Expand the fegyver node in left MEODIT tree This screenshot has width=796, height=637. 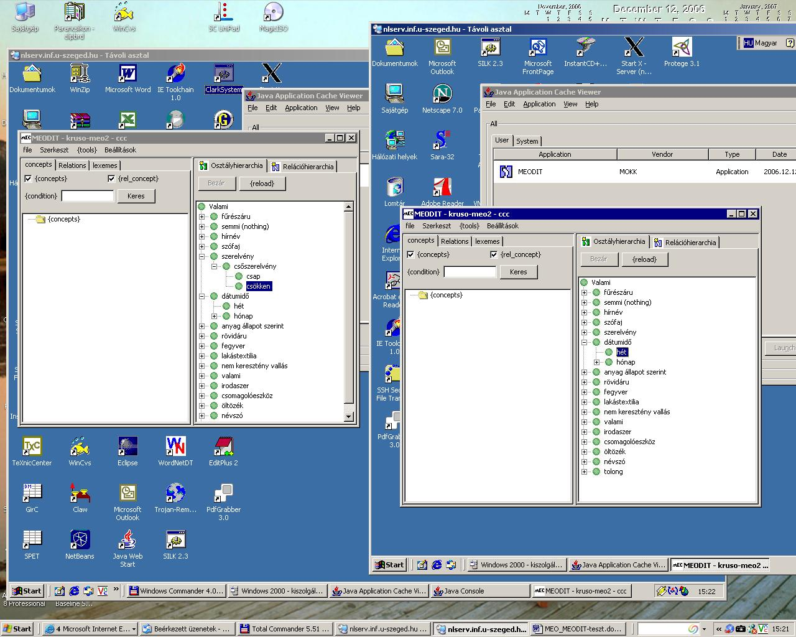point(201,346)
